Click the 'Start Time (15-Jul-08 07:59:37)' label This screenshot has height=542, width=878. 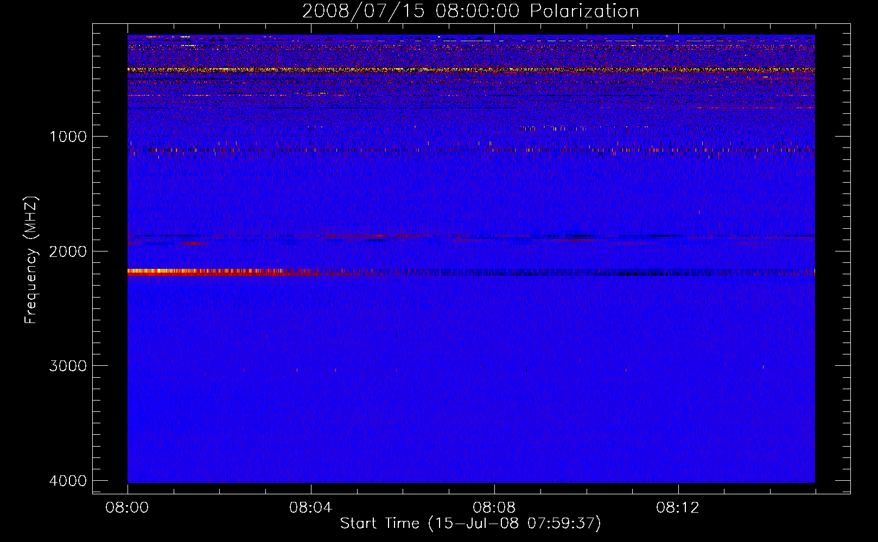(x=470, y=524)
